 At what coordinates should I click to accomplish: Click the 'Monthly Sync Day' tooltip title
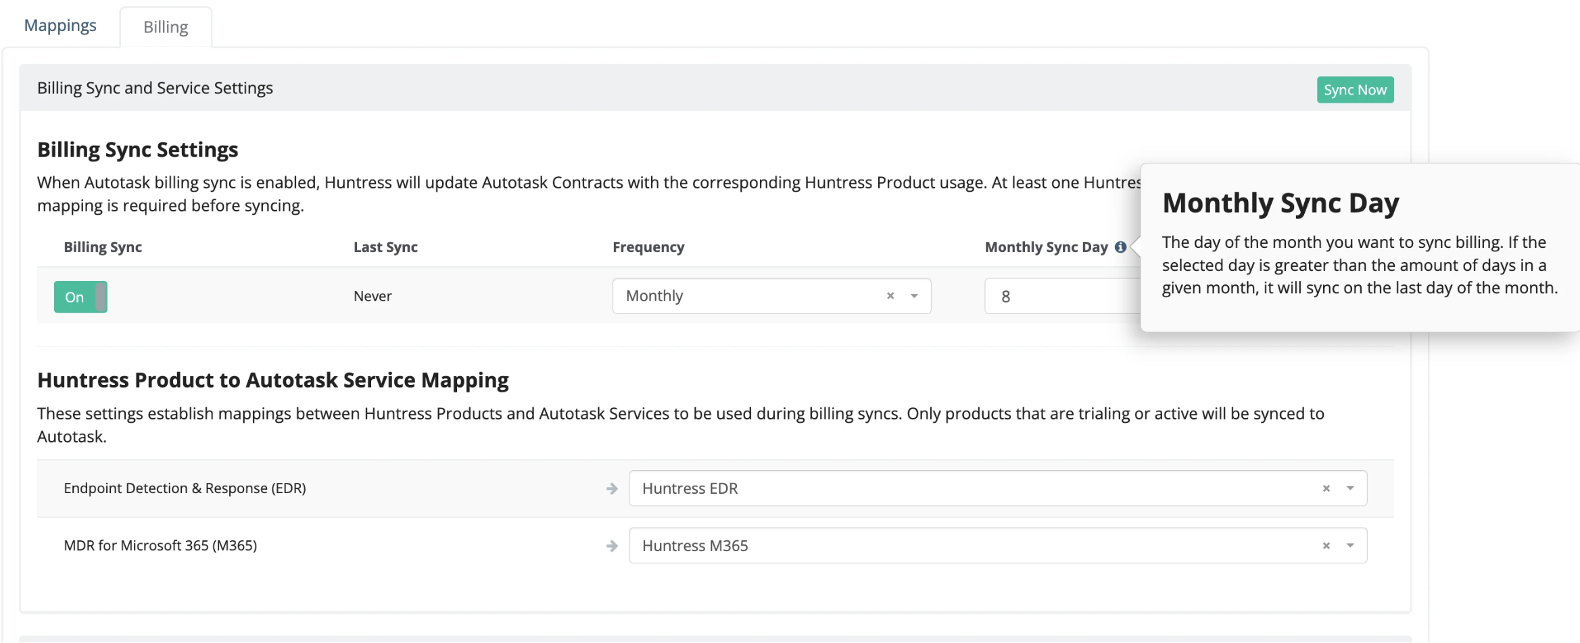tap(1280, 203)
